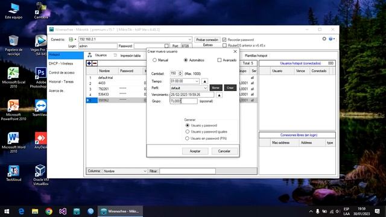Click the filter text box beside Filtrar
Viewport: 386px width, 217px height.
point(188,171)
